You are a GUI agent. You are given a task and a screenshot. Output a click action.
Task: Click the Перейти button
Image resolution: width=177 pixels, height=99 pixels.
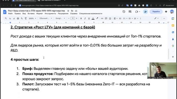coord(156,12)
